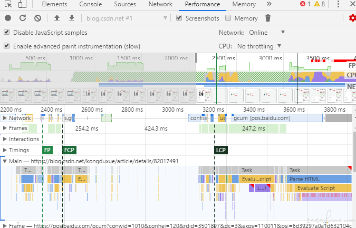Enable the Memory checkbox
This screenshot has width=356, height=228.
point(228,18)
